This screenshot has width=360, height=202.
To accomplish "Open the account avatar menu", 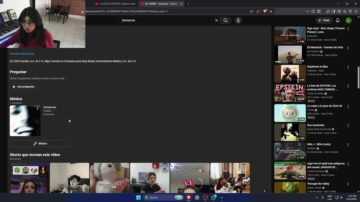I will [x=348, y=20].
